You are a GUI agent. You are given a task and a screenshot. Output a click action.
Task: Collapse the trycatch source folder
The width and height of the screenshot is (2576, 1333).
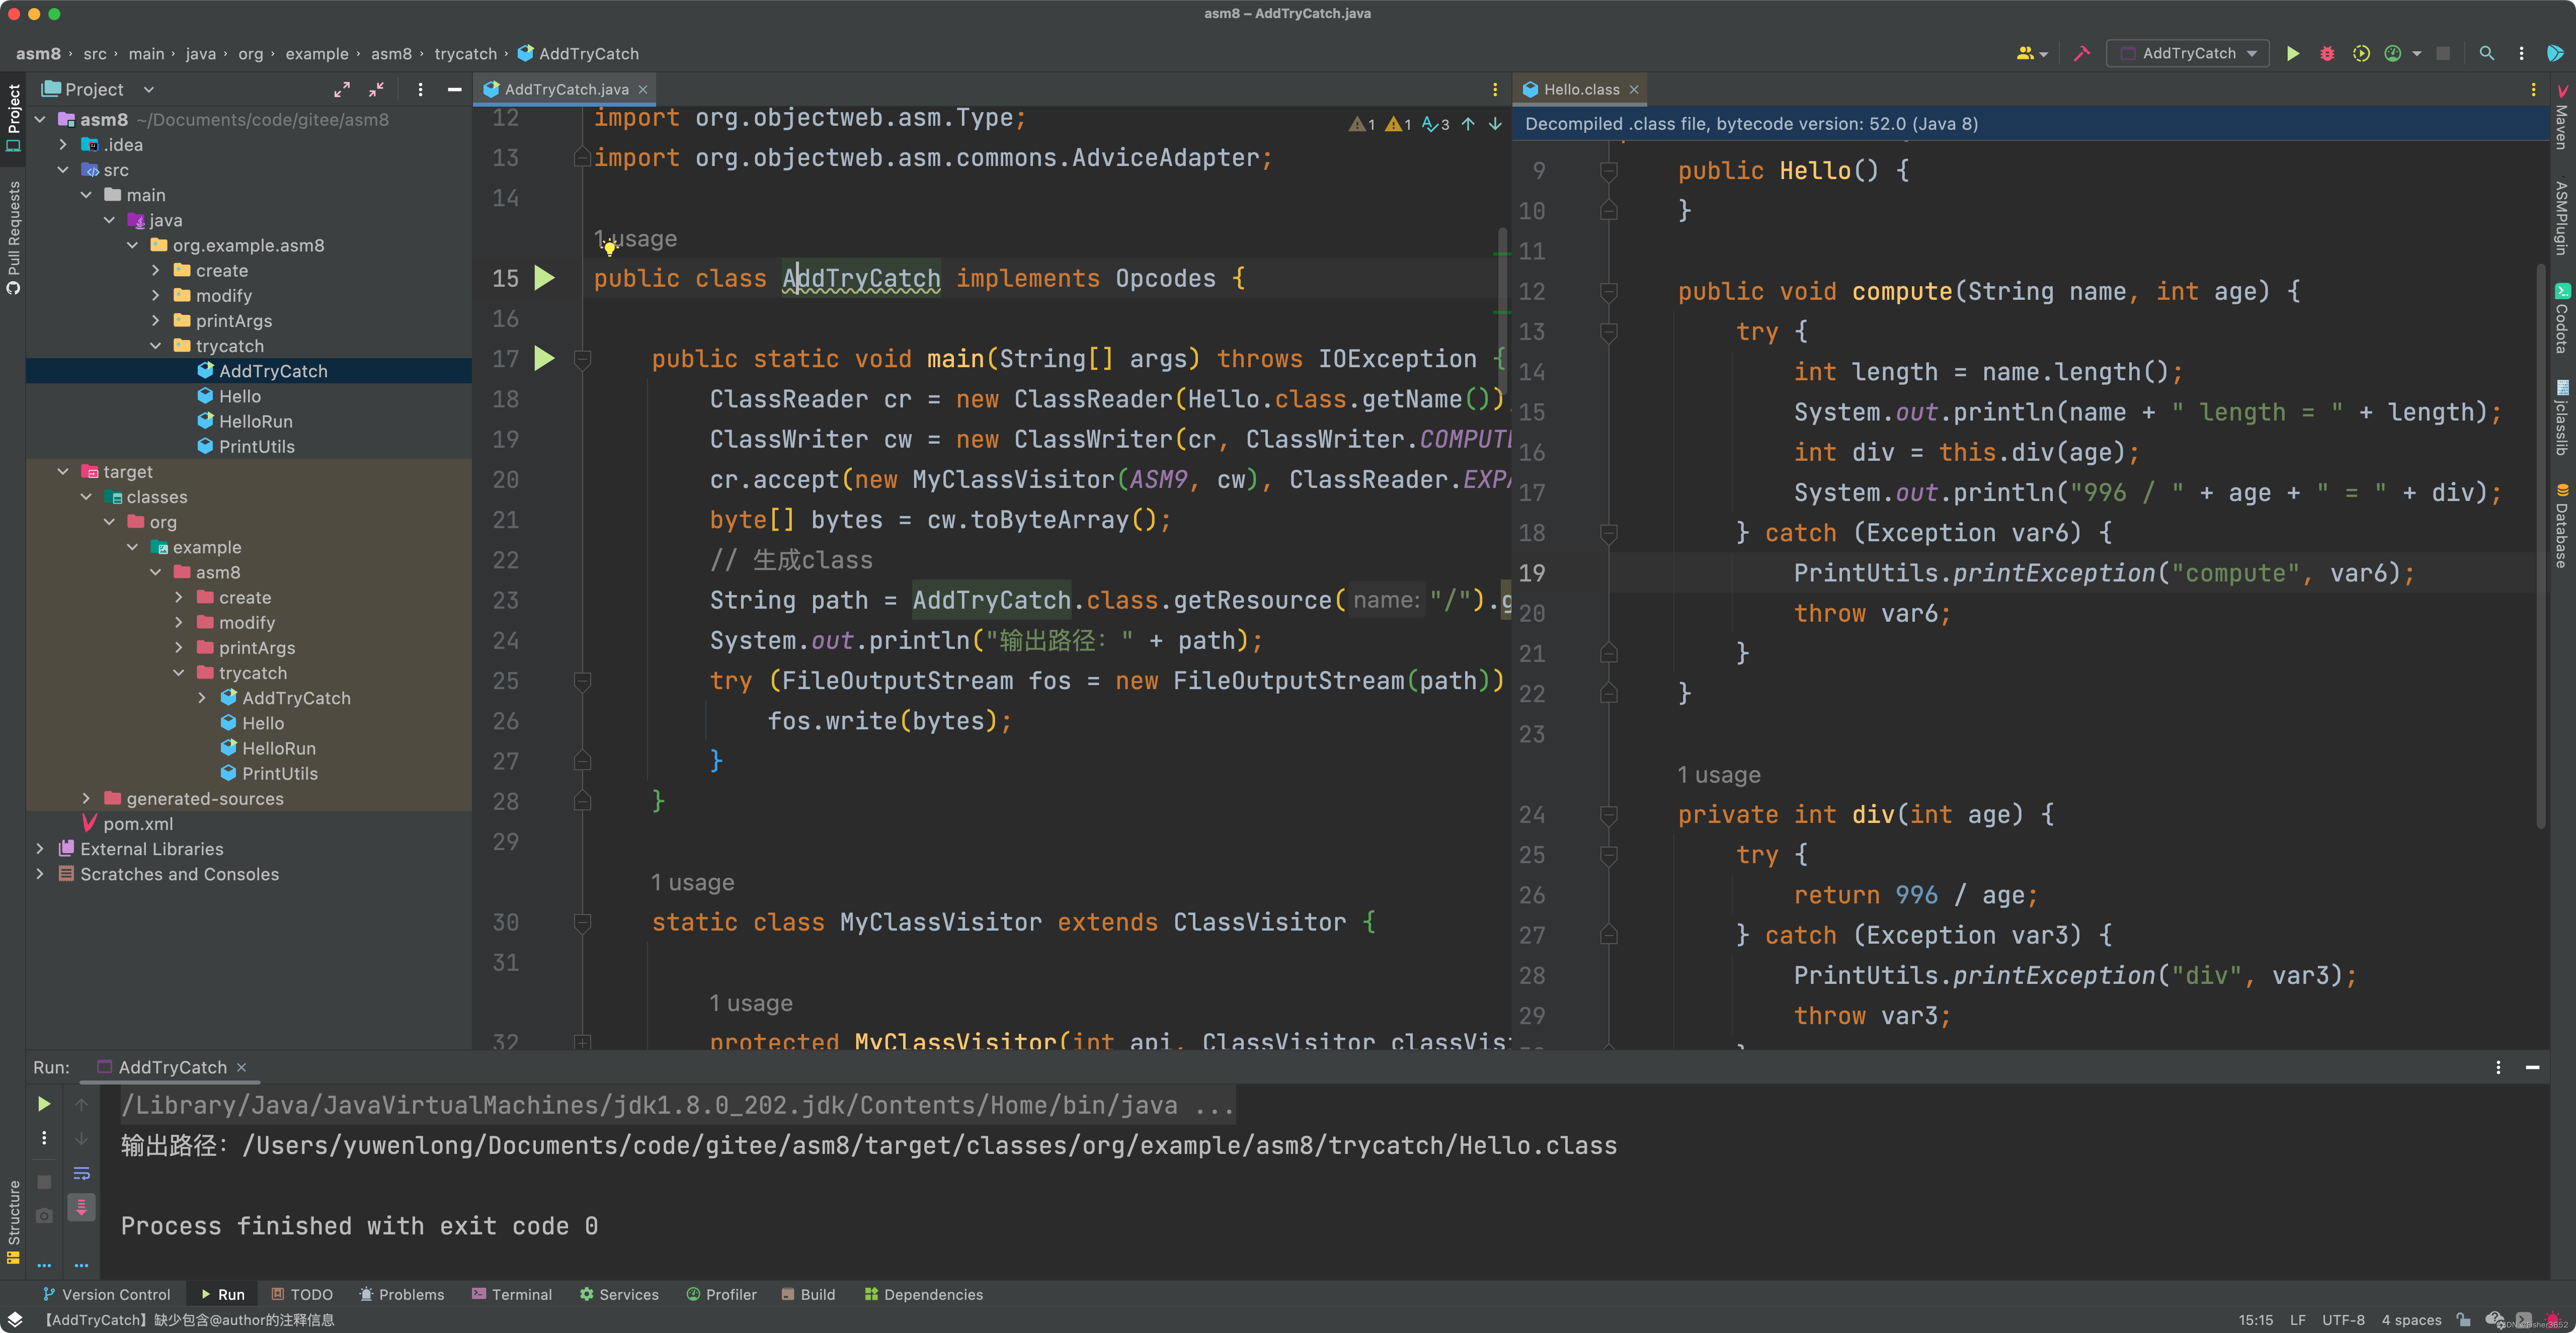pyautogui.click(x=156, y=346)
